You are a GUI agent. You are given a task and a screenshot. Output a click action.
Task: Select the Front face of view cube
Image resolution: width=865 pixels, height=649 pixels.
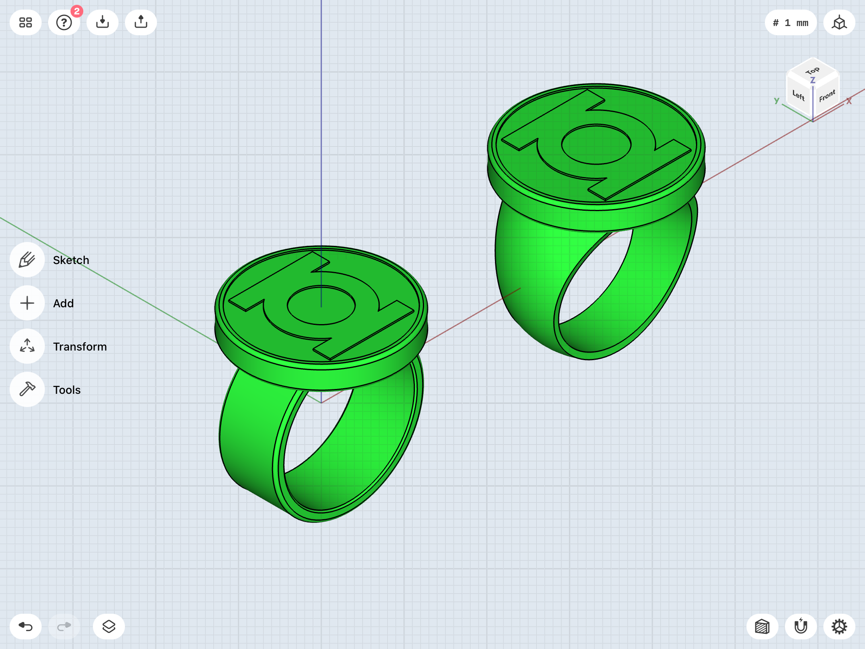[827, 95]
